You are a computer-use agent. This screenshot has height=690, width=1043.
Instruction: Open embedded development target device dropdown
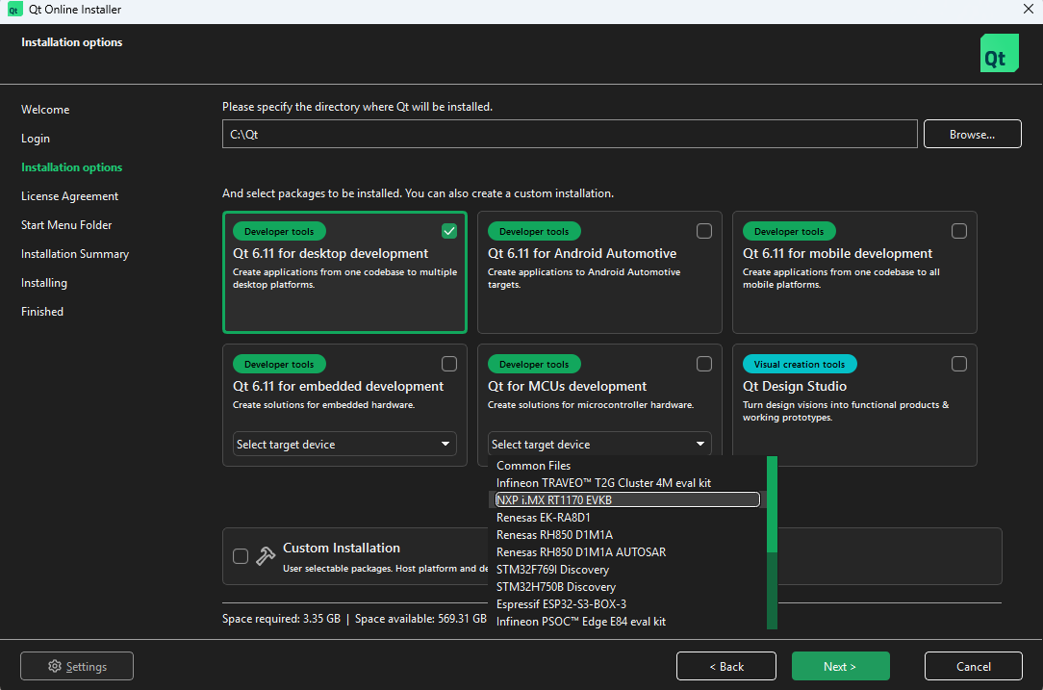[x=344, y=444]
